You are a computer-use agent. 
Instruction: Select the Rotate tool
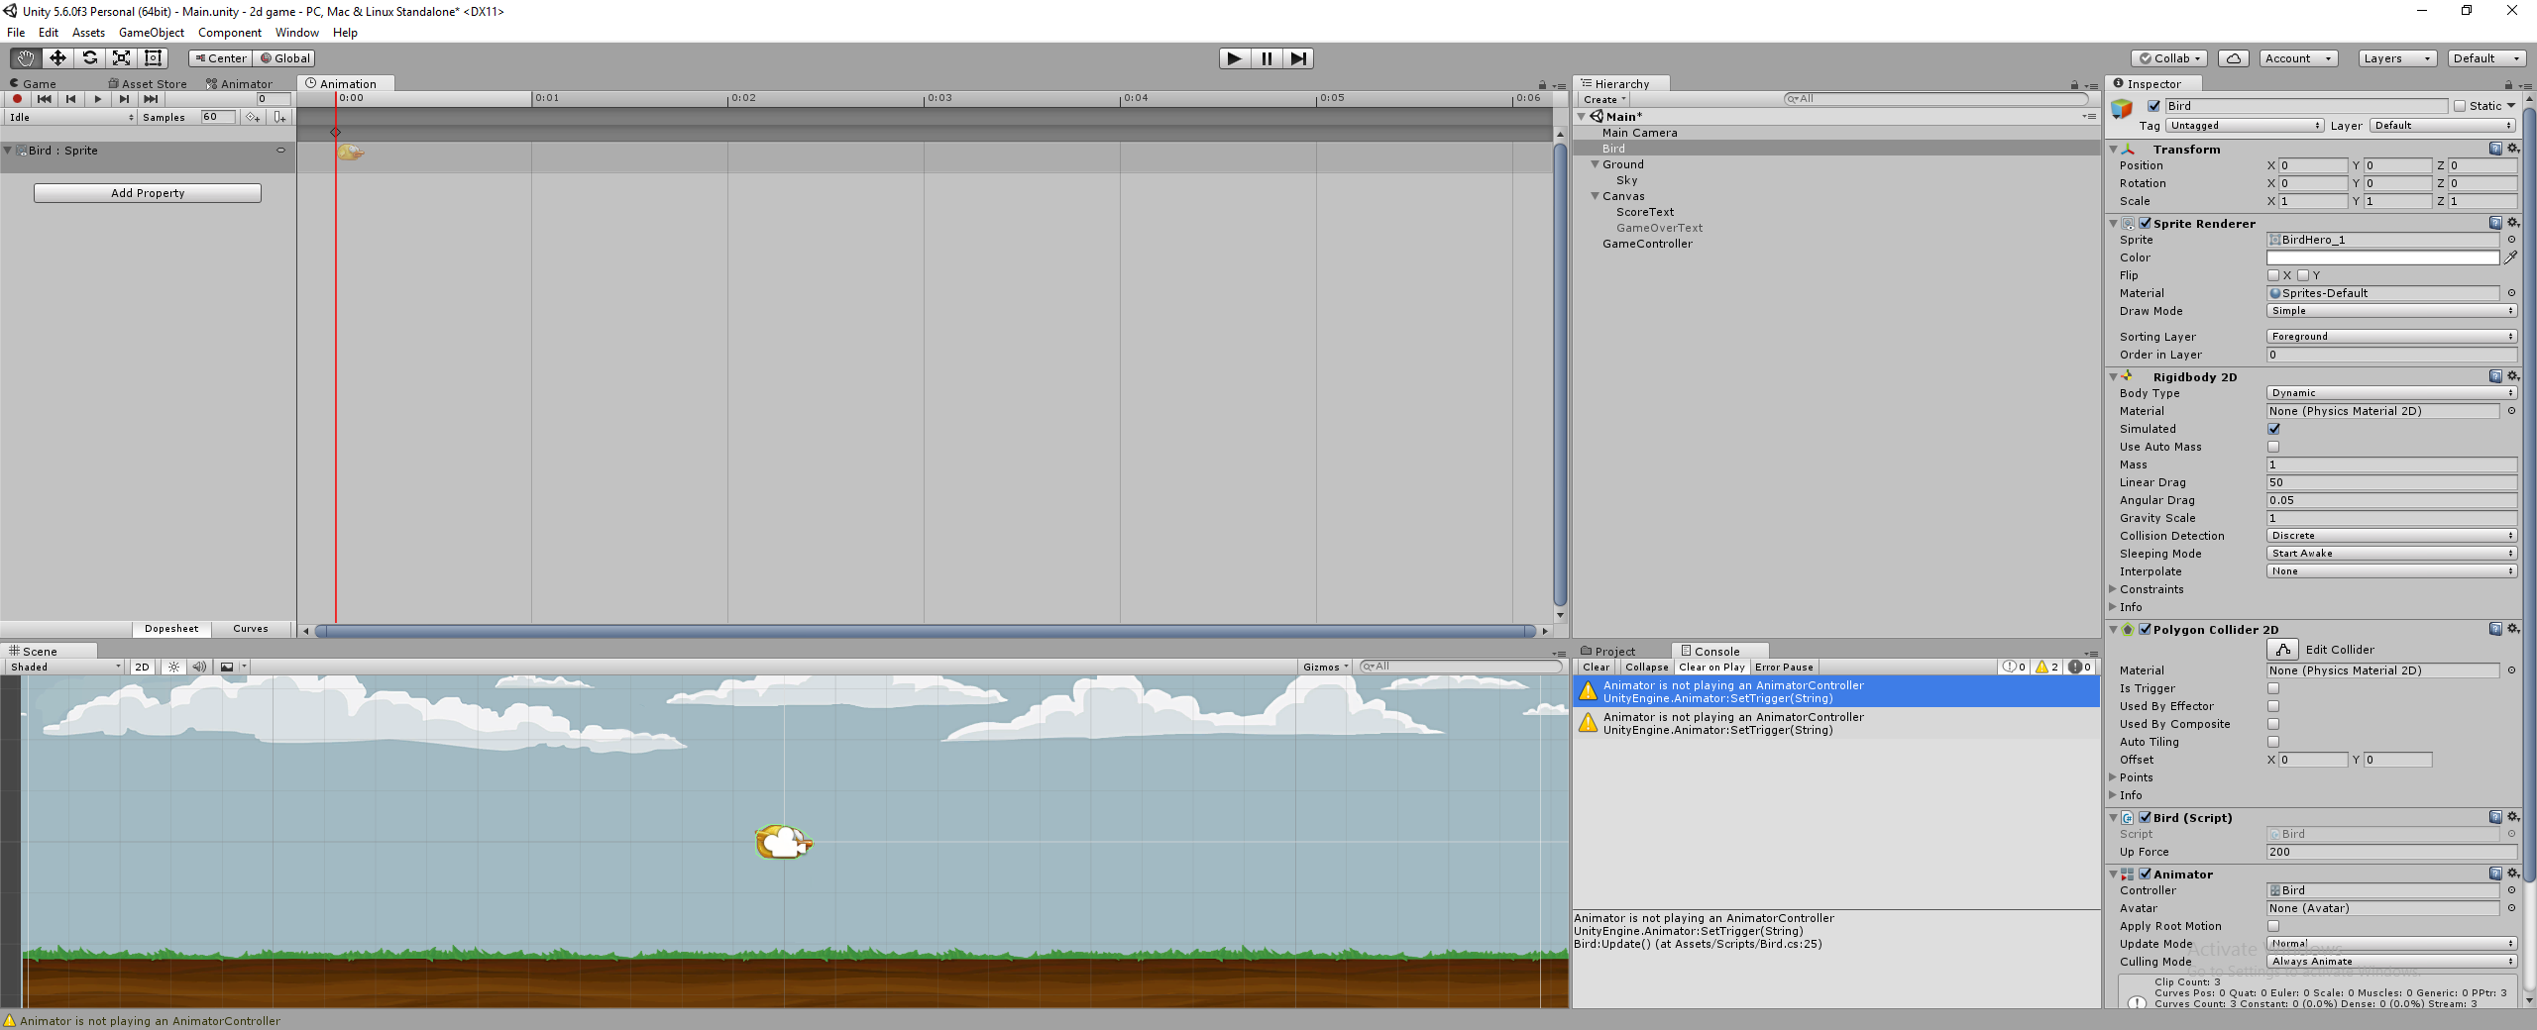(x=89, y=58)
